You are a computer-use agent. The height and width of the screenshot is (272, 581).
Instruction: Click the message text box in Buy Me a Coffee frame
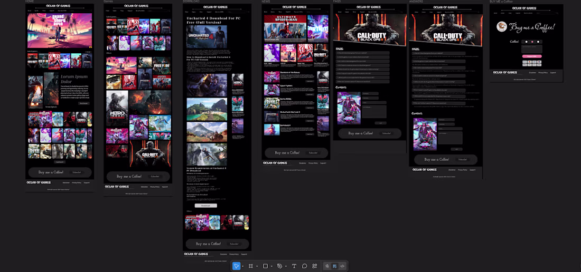(532, 49)
